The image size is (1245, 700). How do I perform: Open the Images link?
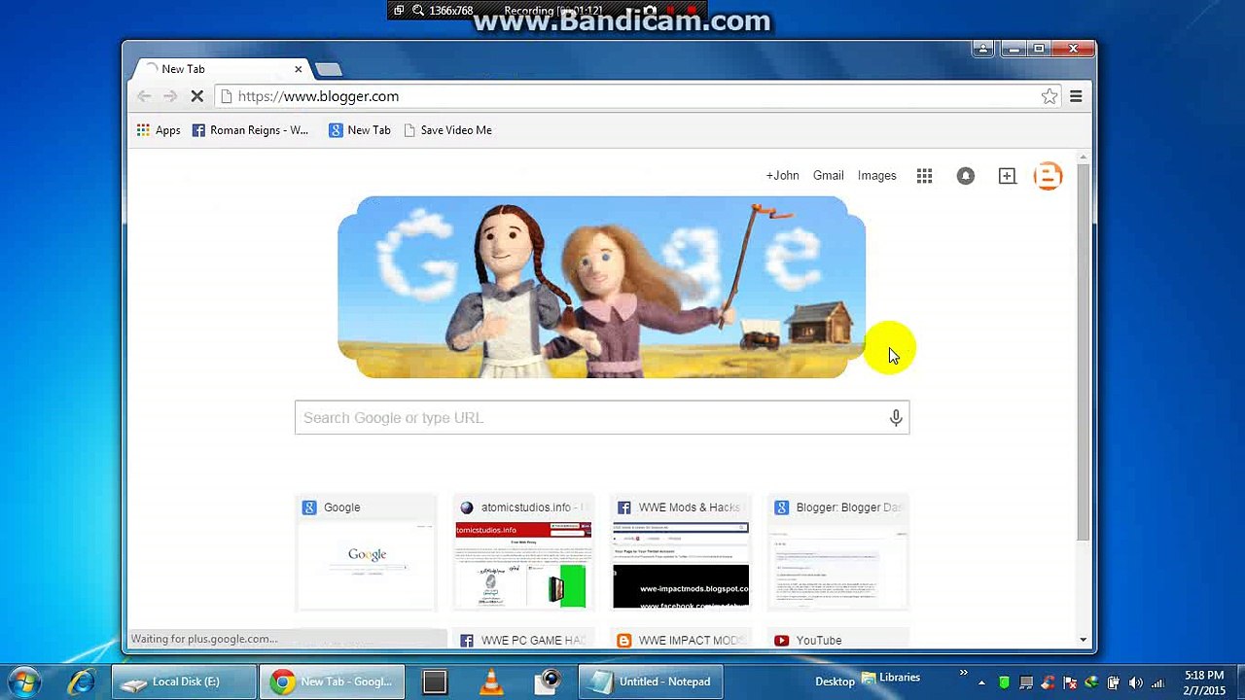click(x=876, y=176)
